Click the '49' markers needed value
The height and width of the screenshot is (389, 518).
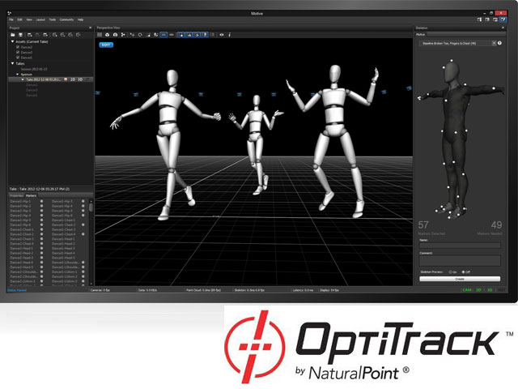496,225
